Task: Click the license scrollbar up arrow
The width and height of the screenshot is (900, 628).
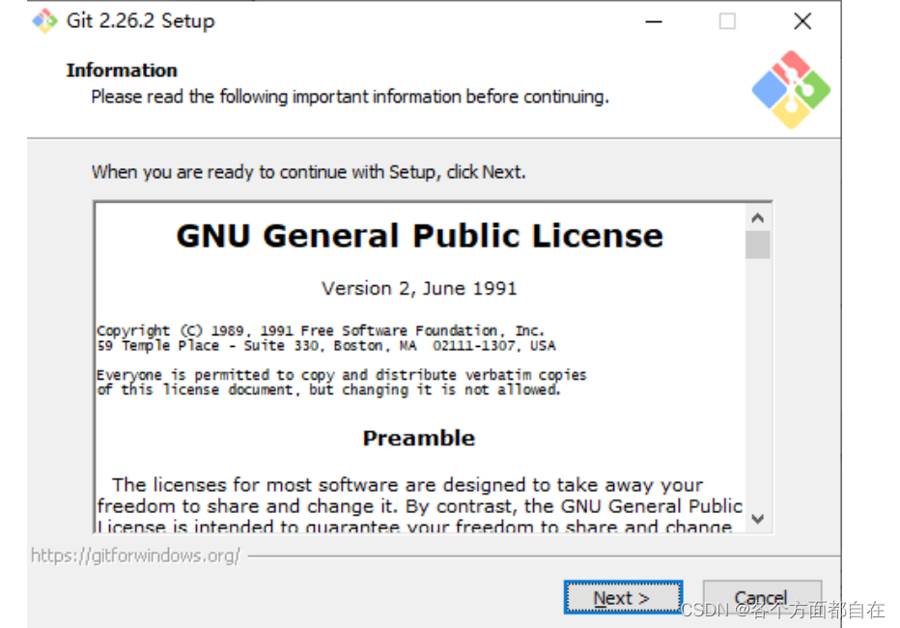Action: click(x=758, y=218)
